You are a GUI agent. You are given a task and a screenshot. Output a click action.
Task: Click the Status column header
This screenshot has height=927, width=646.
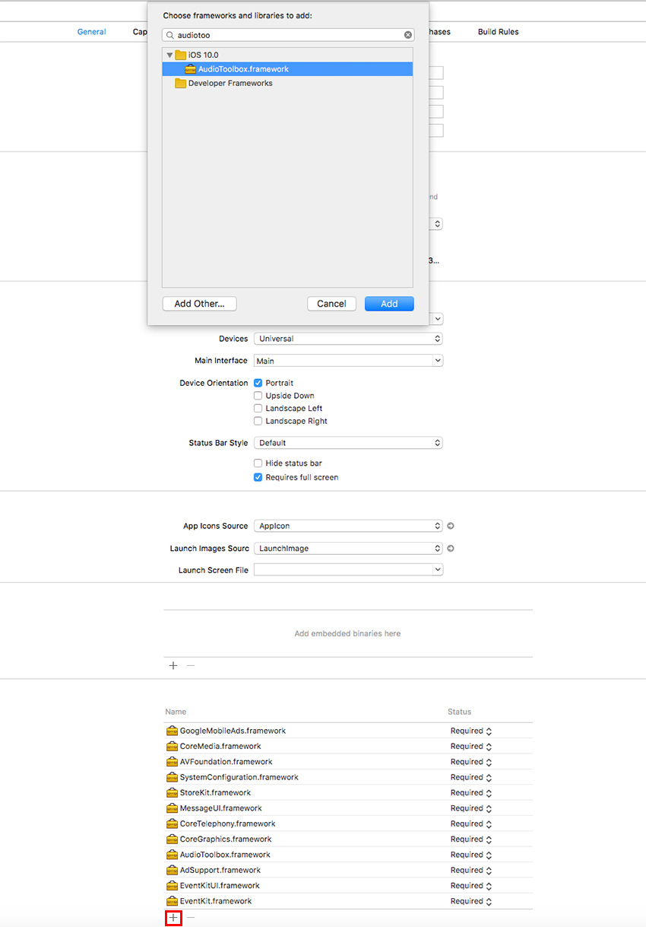click(x=459, y=712)
